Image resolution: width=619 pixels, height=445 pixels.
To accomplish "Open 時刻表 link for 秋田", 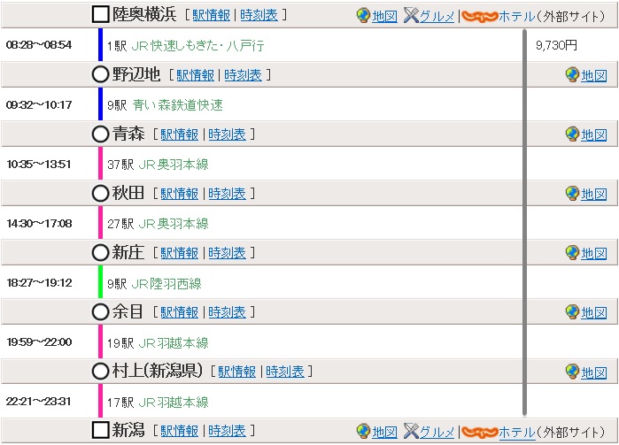I will point(227,194).
